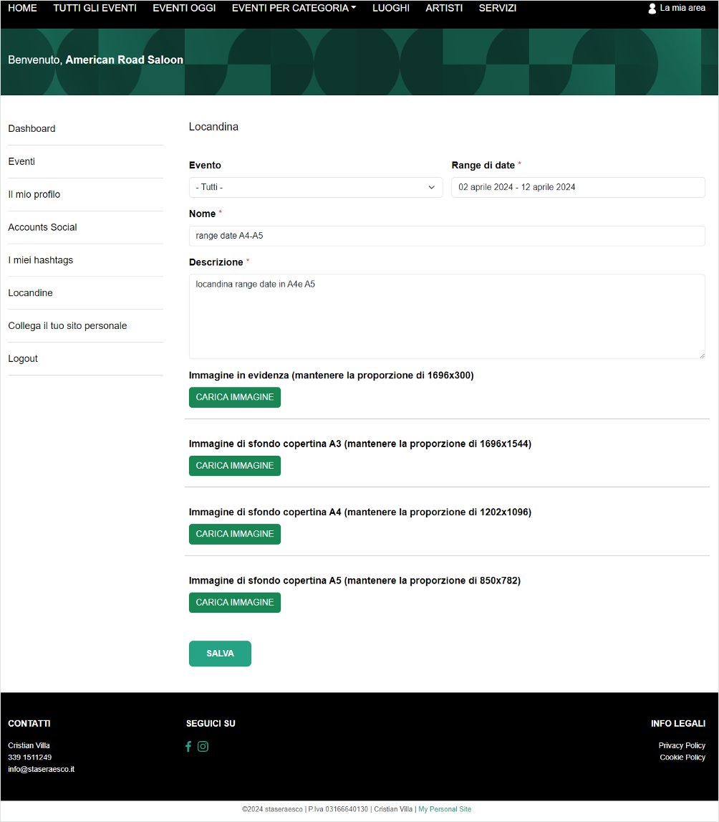Click into the Descrizione text area
The height and width of the screenshot is (822, 719).
(446, 316)
